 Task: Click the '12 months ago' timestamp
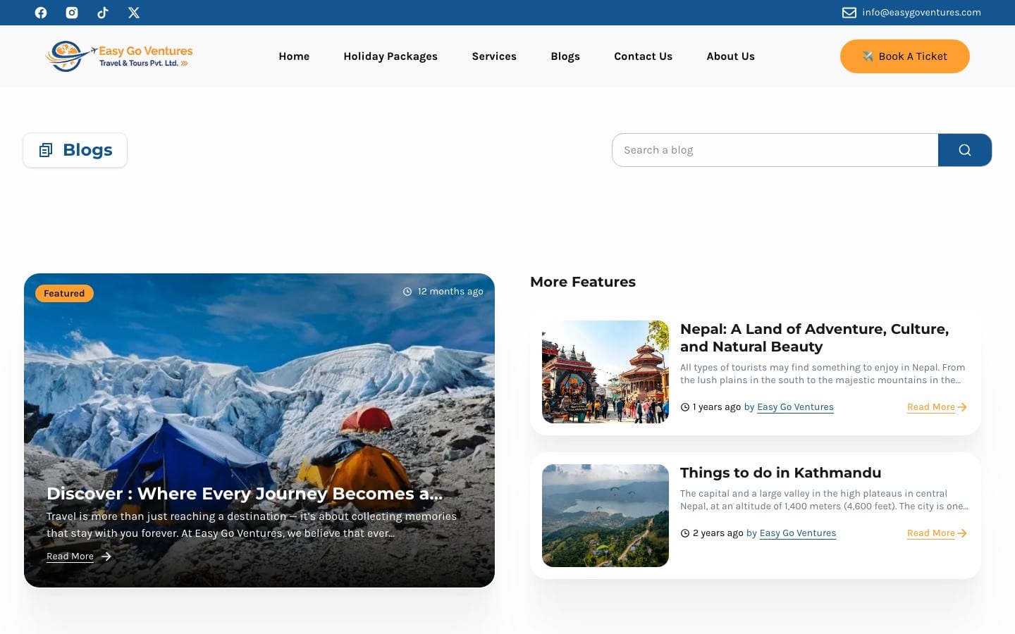[x=450, y=292]
